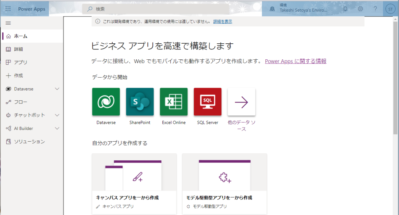399x215 pixels.
Task: Click the キャンバス アプリを一から作成 card thumbnail
Action: pos(134,172)
